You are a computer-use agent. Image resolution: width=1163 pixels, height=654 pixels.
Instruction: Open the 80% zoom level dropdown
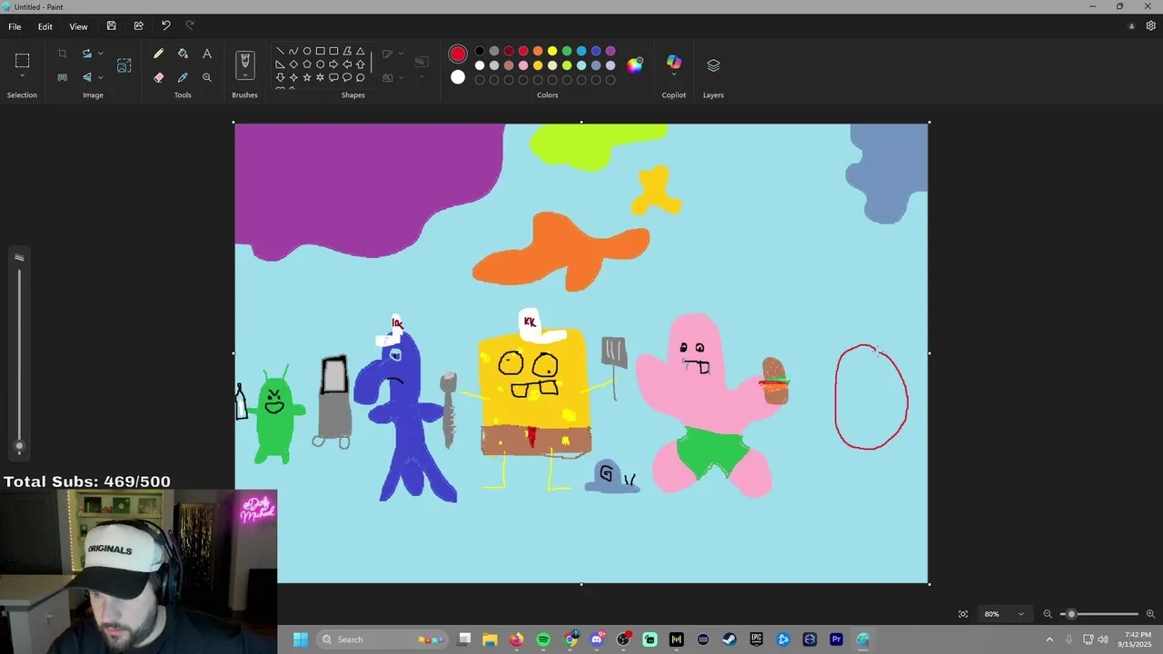1003,614
